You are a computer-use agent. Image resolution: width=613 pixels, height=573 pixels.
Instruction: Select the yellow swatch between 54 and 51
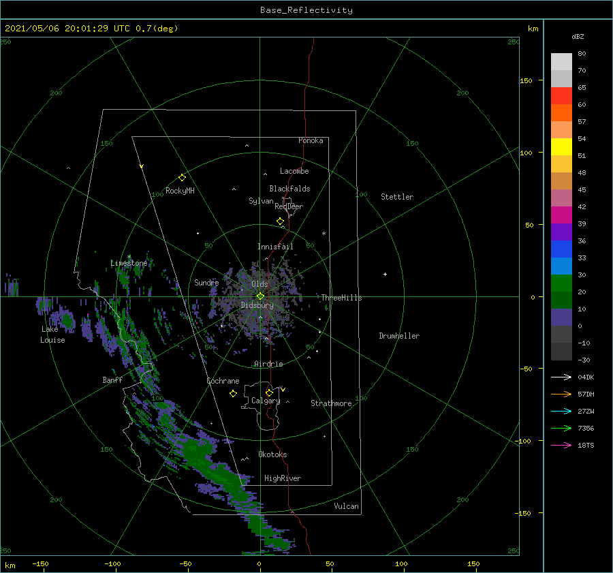tap(561, 147)
